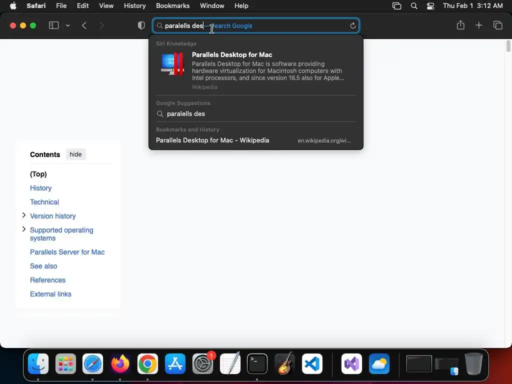Open the Edit menu
The width and height of the screenshot is (512, 384).
(82, 5)
